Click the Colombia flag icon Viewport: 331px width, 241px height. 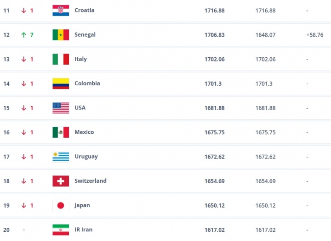click(61, 83)
